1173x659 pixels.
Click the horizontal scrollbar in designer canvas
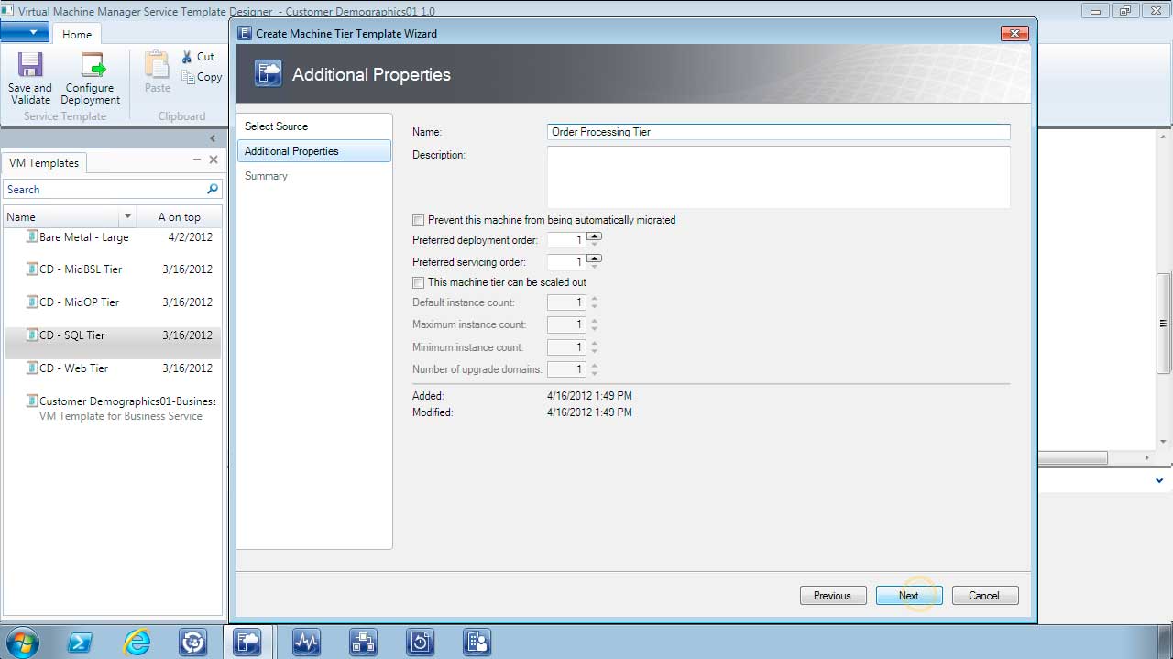pyautogui.click(x=1073, y=457)
